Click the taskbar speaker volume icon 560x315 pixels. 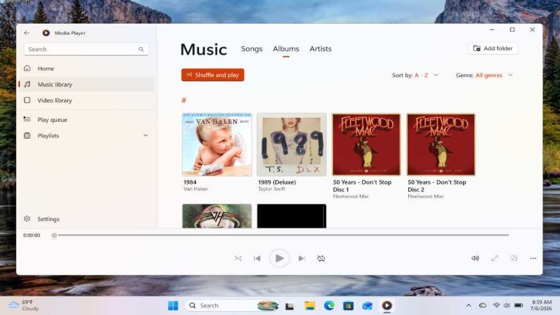506,306
